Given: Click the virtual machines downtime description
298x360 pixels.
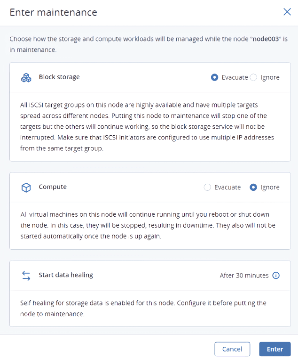Looking at the screenshot, I should coord(147,226).
